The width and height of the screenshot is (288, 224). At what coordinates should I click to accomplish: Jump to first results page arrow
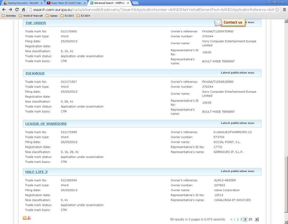pyautogui.click(x=231, y=219)
